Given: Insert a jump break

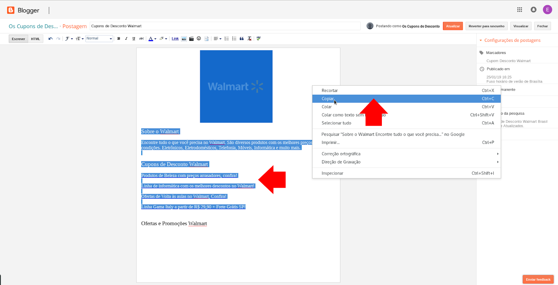Looking at the screenshot, I should [206, 39].
